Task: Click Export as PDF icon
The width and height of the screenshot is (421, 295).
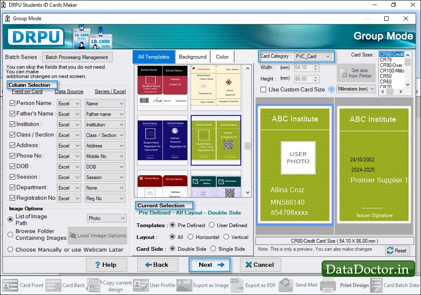Action: (237, 285)
